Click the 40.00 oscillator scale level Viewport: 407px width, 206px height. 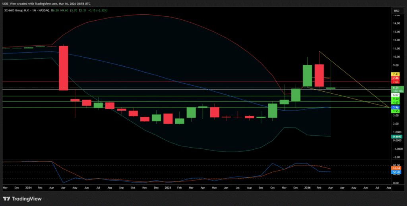[396, 174]
